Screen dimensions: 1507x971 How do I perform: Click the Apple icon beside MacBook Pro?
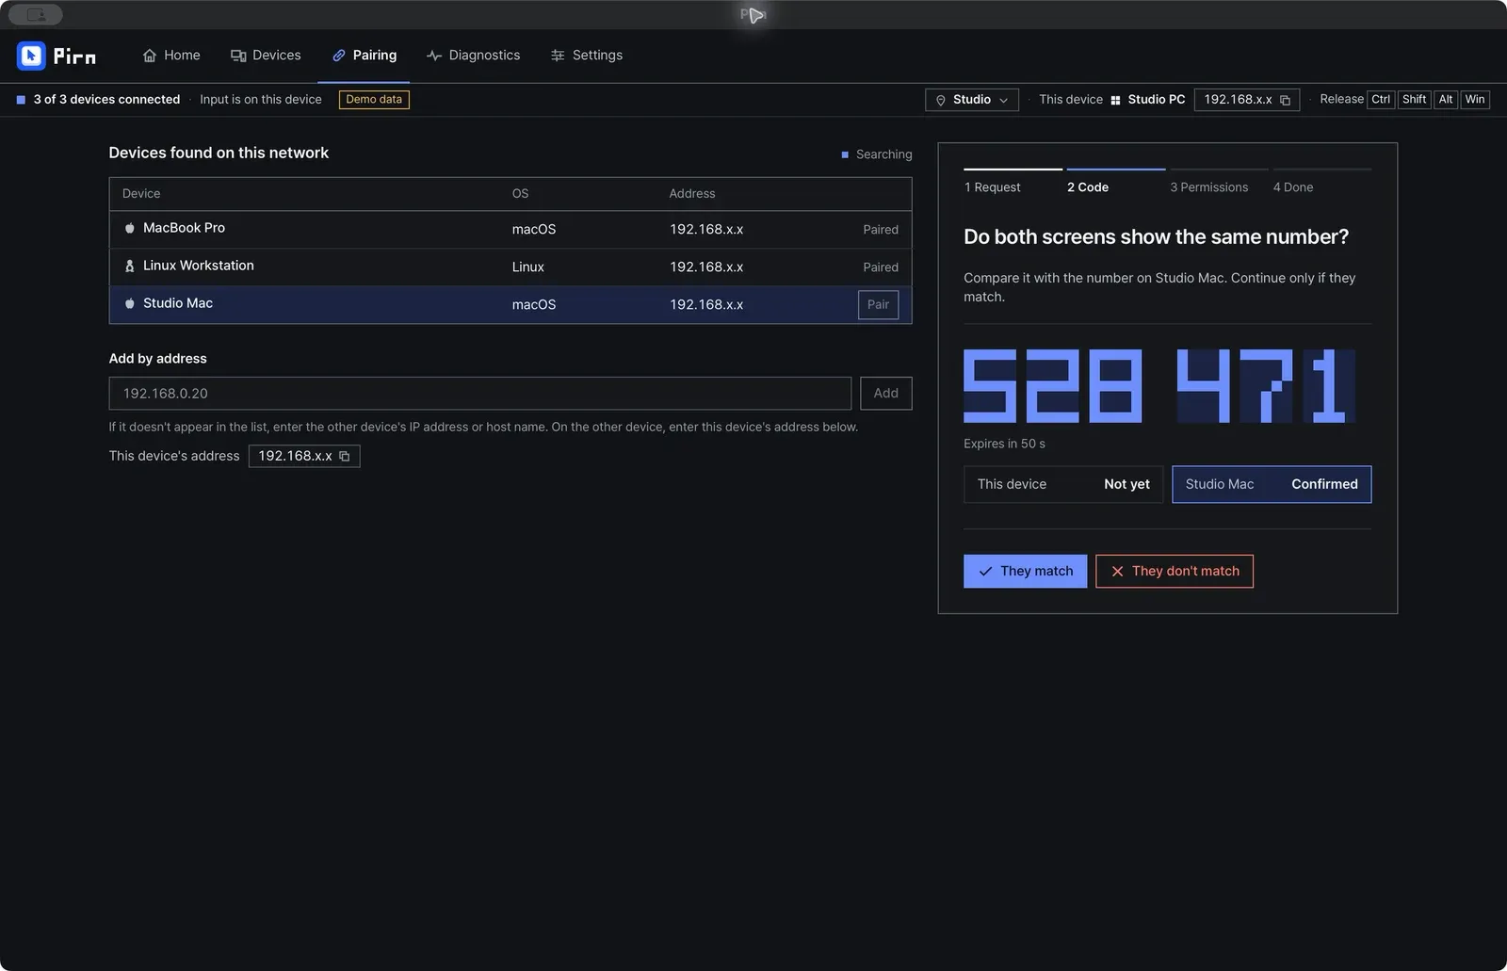[x=130, y=229]
